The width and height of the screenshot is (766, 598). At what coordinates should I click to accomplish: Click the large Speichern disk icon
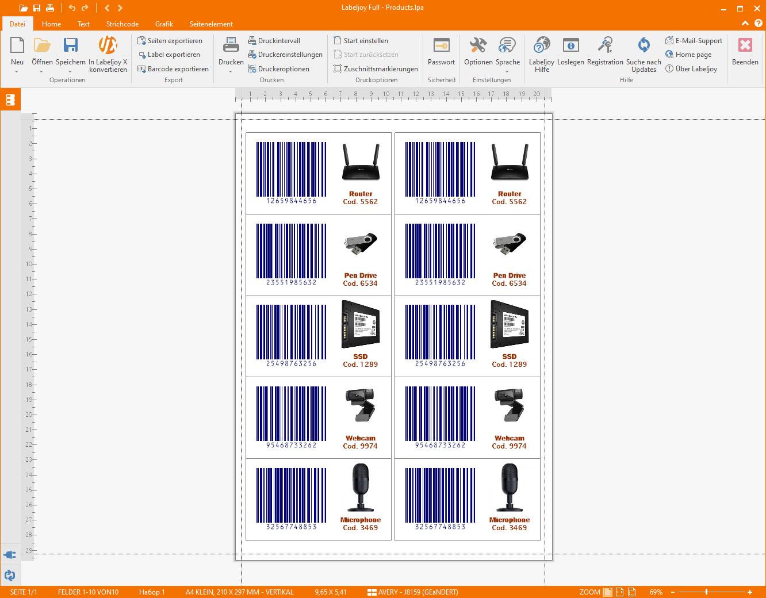(x=71, y=45)
